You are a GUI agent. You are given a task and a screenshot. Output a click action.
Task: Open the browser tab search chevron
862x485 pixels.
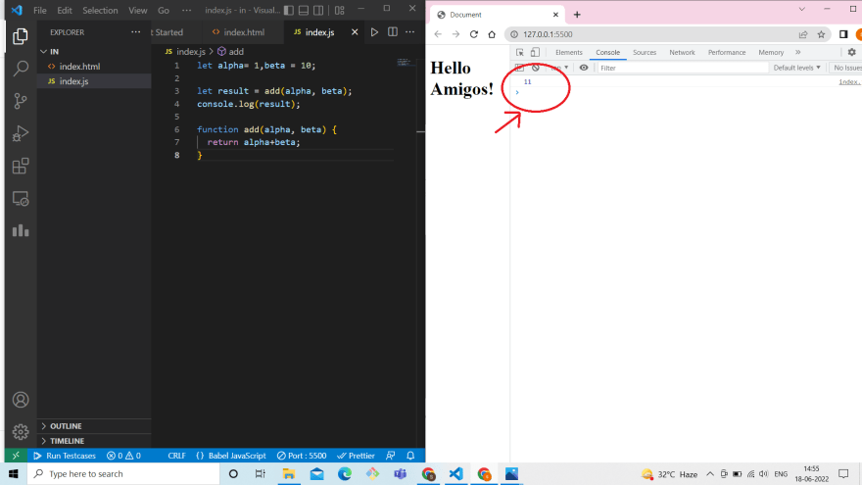pyautogui.click(x=802, y=10)
